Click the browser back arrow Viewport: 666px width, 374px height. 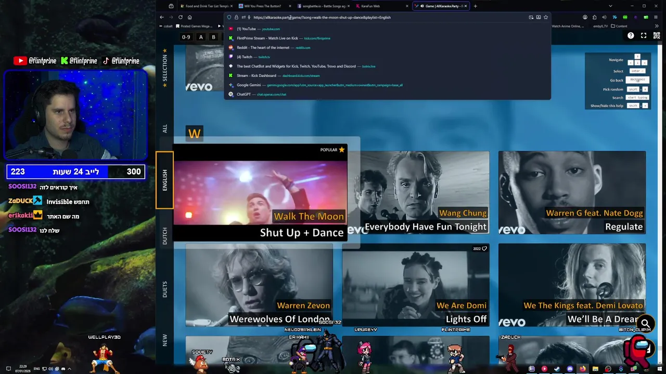pos(162,17)
